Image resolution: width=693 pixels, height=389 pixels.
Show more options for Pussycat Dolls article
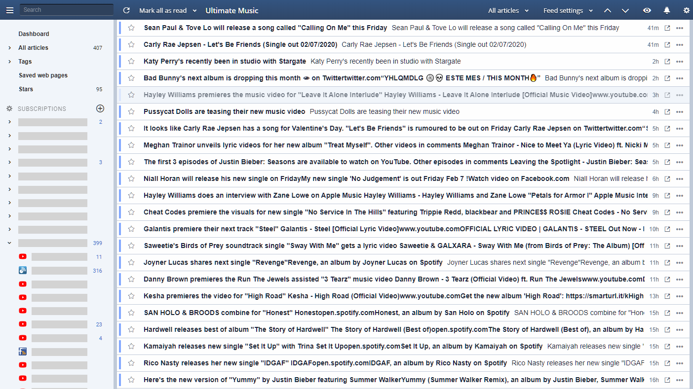(680, 111)
